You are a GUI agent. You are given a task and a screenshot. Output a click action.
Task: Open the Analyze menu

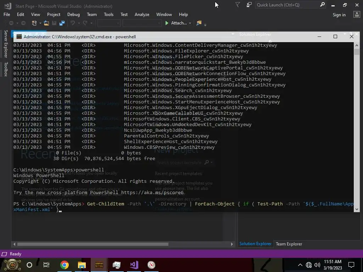142,14
